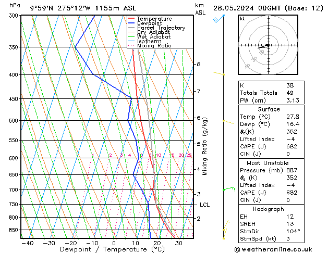Click the yellow wind barb near 400 hPa

pos(220,73)
